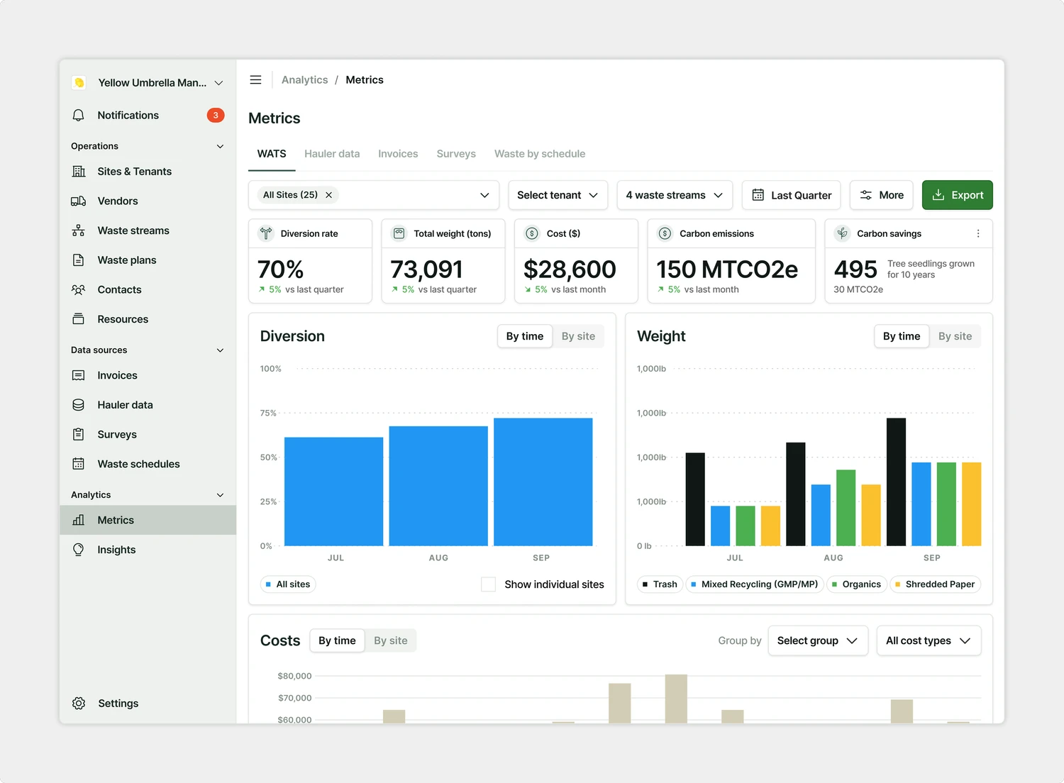The image size is (1064, 783).
Task: Click the Carbon emissions card icon
Action: (x=665, y=233)
